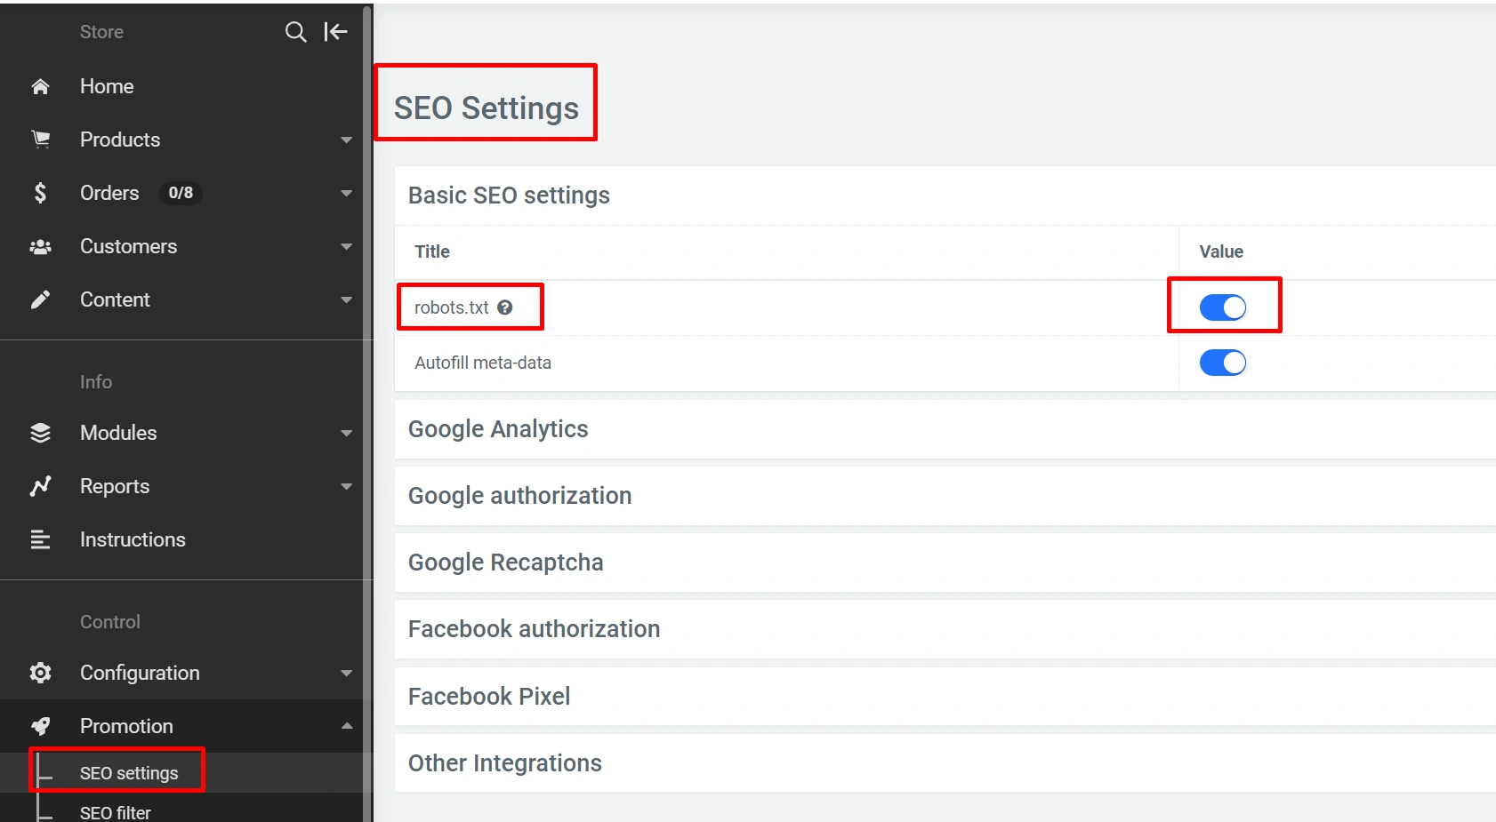Viewport: 1496px width, 822px height.
Task: Click the Customers people icon
Action: click(x=40, y=246)
